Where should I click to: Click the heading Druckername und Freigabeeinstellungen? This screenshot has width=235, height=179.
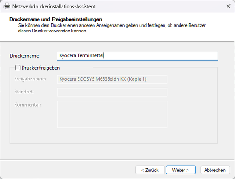coord(55,19)
